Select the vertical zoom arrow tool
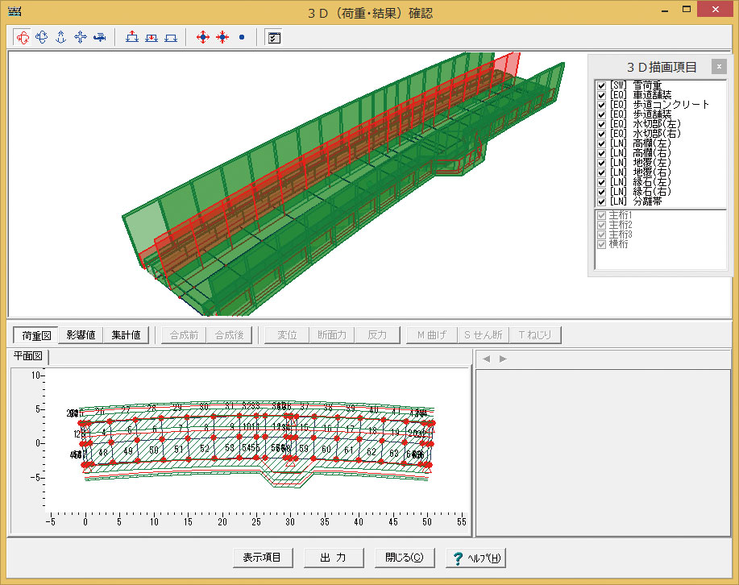Image resolution: width=739 pixels, height=585 pixels. pyautogui.click(x=60, y=37)
